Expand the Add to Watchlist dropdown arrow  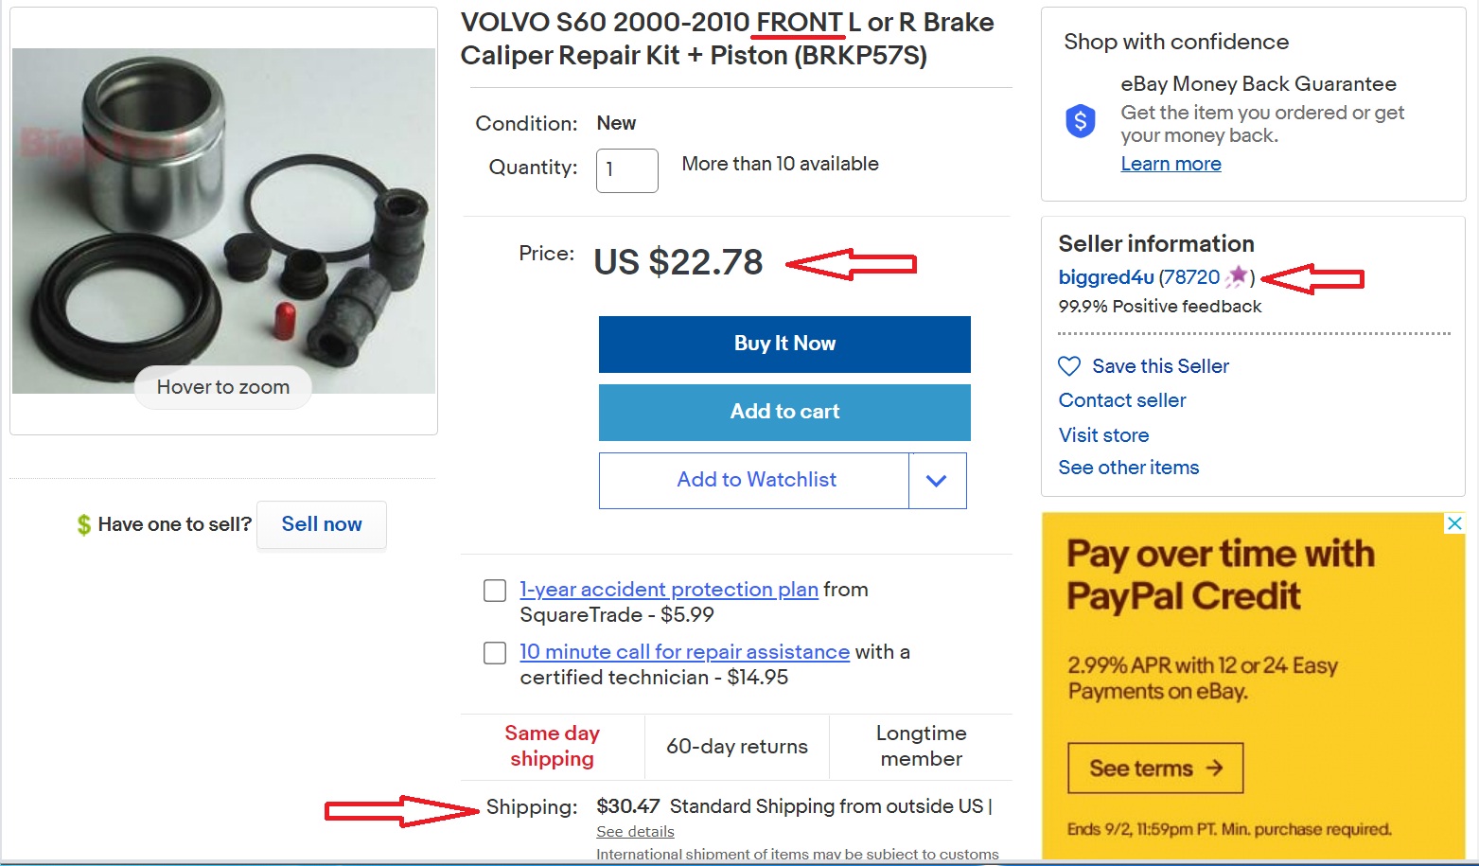click(937, 481)
